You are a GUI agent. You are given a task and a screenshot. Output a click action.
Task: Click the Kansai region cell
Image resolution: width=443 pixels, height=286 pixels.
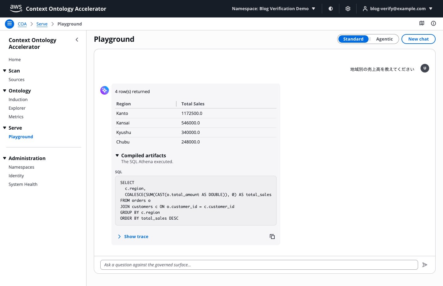123,123
